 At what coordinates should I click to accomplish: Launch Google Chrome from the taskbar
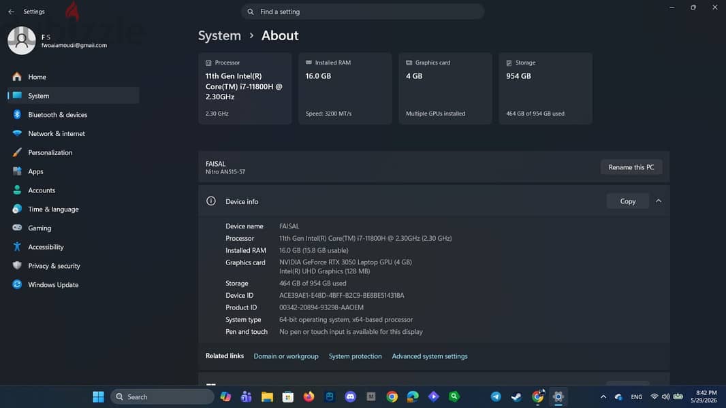[392, 396]
